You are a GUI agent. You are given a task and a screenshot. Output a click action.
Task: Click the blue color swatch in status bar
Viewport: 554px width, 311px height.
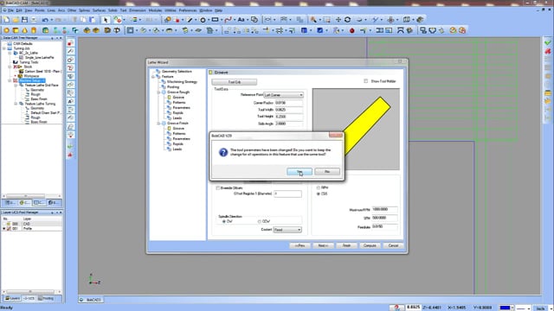pos(505,308)
